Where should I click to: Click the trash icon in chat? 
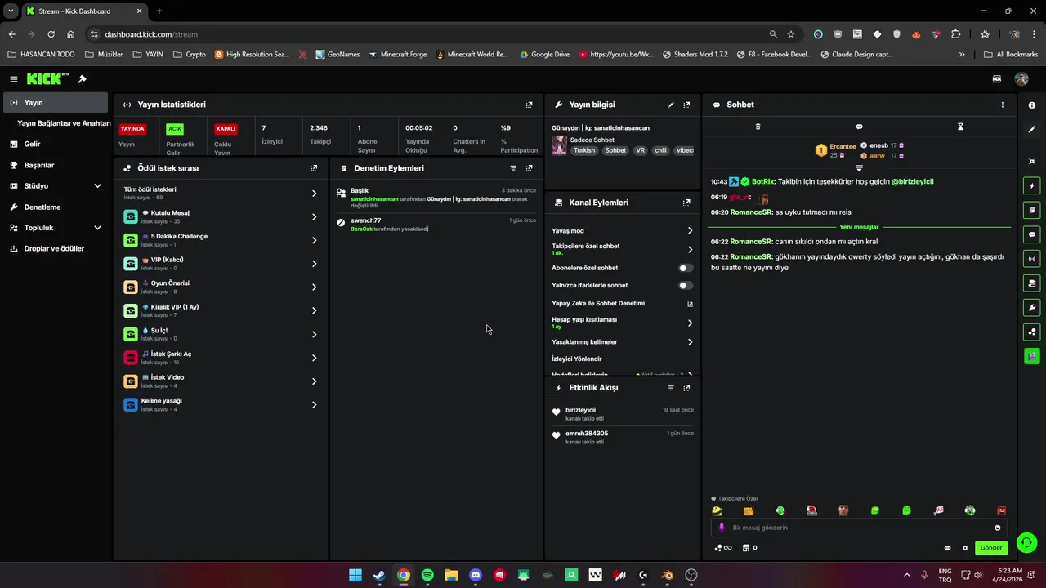[758, 127]
